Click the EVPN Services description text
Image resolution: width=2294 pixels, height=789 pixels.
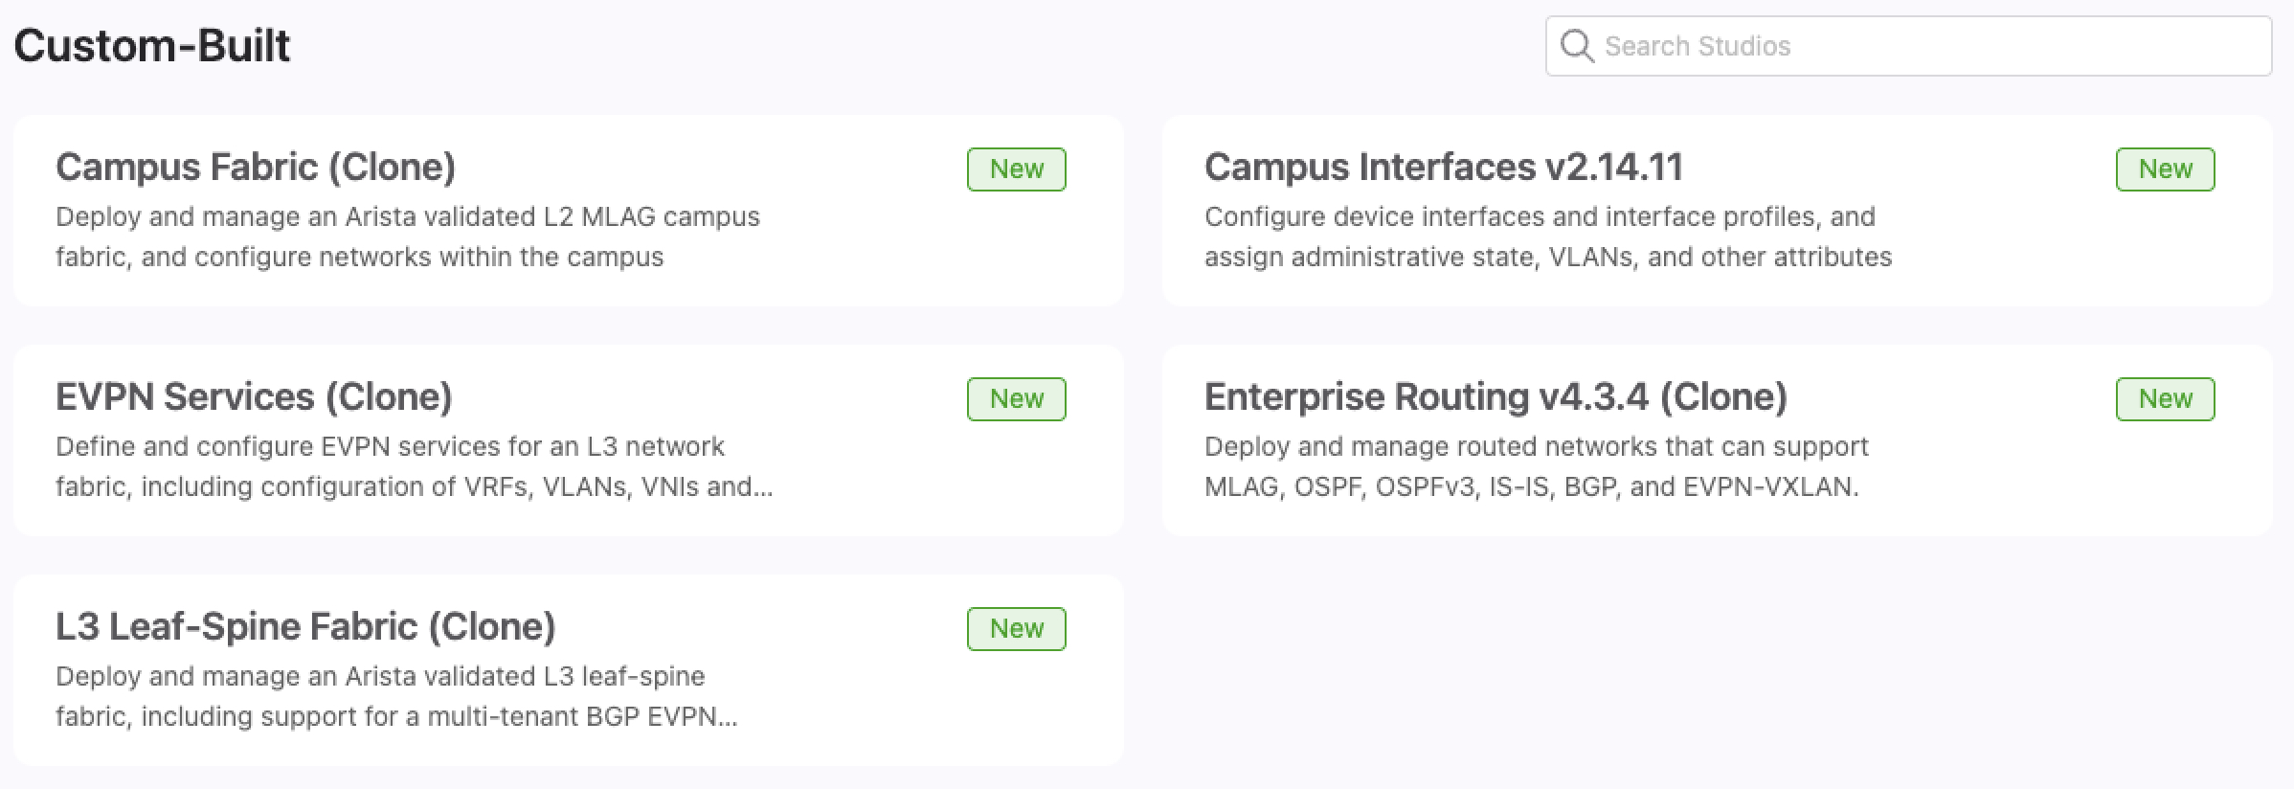(414, 466)
